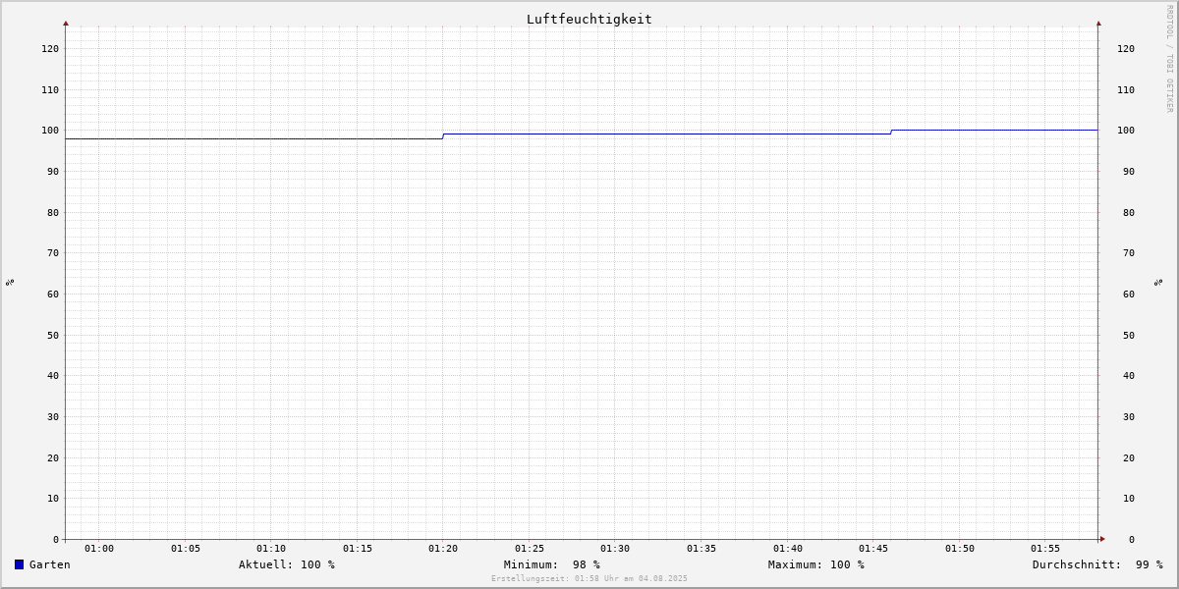Click the 10 label on left axis
This screenshot has width=1179, height=589.
coord(53,499)
